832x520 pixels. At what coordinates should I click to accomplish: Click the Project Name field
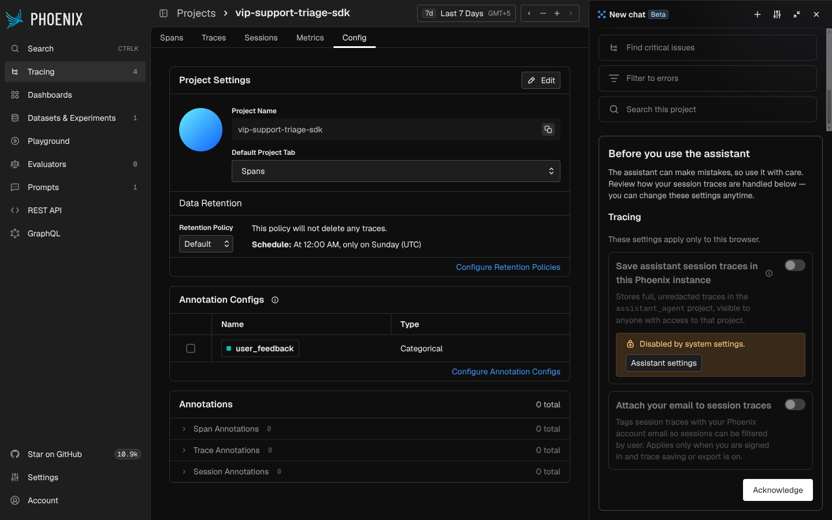click(396, 129)
